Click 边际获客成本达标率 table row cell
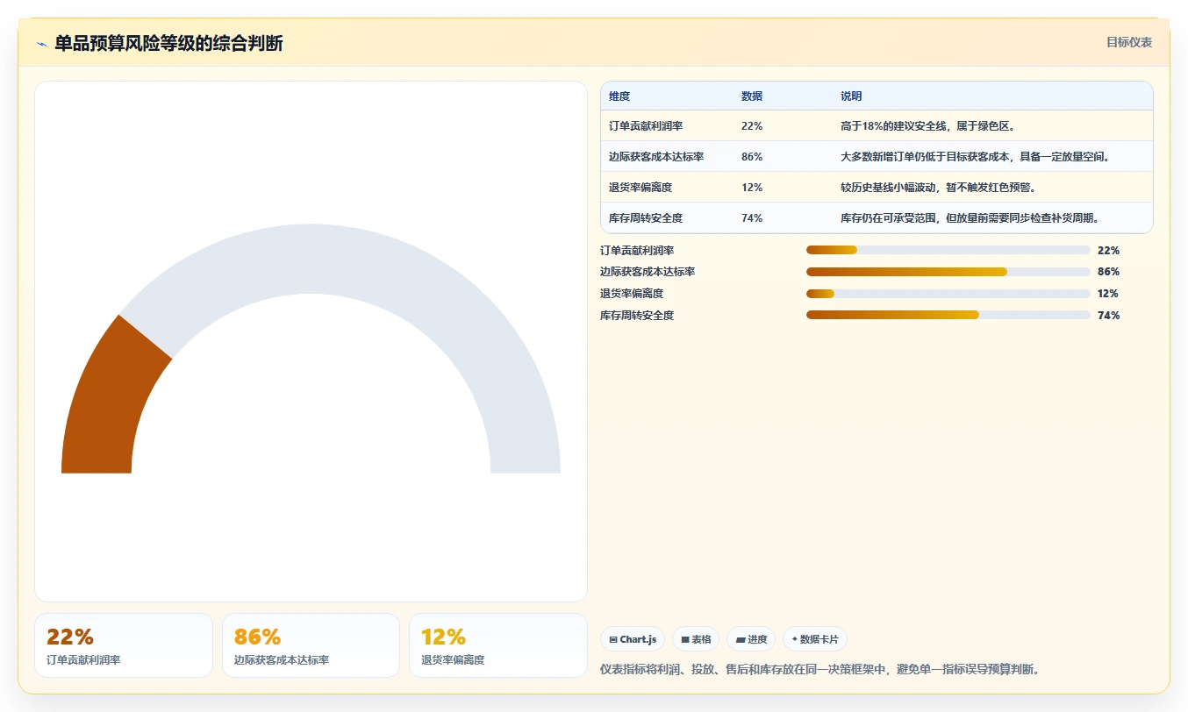This screenshot has width=1188, height=712. point(656,157)
